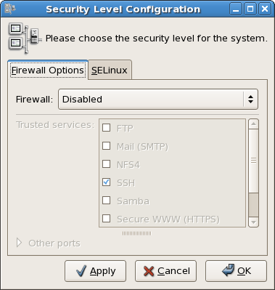This screenshot has width=275, height=290.
Task: Switch to the SELinux tab
Action: point(110,71)
